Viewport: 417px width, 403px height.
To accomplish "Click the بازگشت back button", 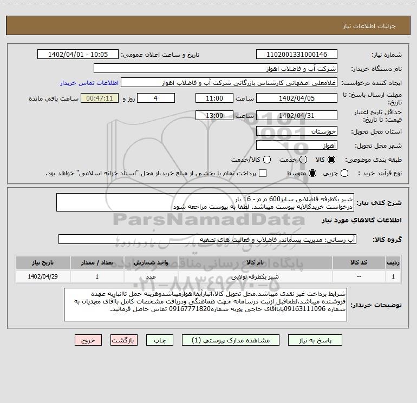I will point(124,340).
